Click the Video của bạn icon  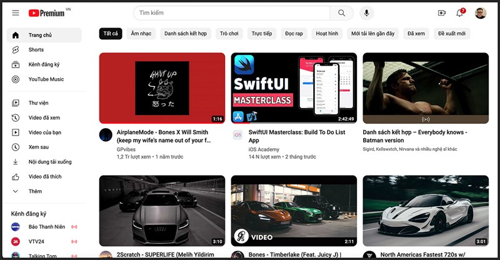click(x=16, y=132)
